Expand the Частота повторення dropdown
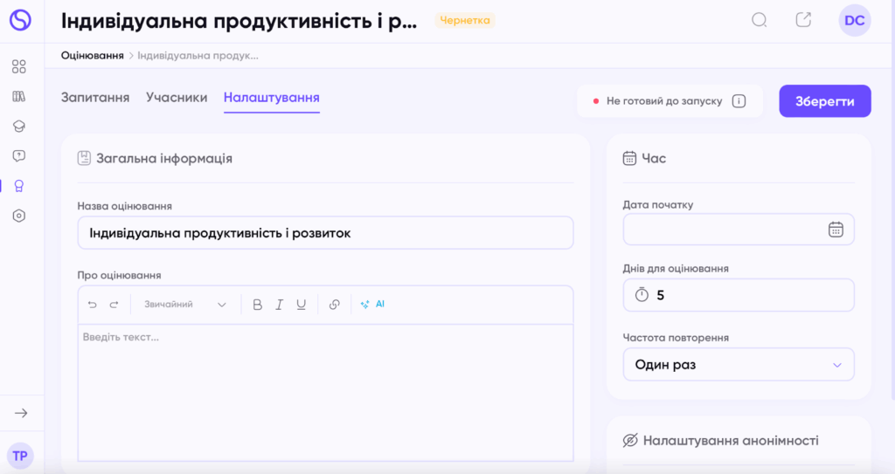 point(739,365)
